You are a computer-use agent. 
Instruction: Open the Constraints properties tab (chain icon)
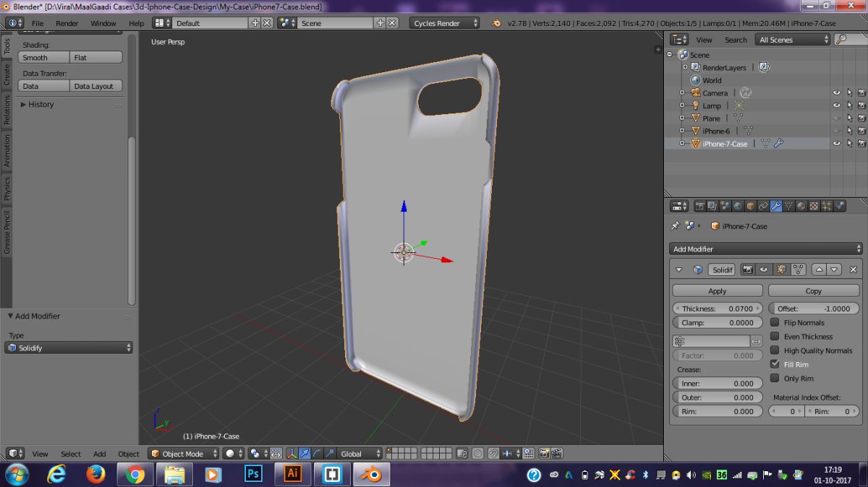click(x=763, y=206)
